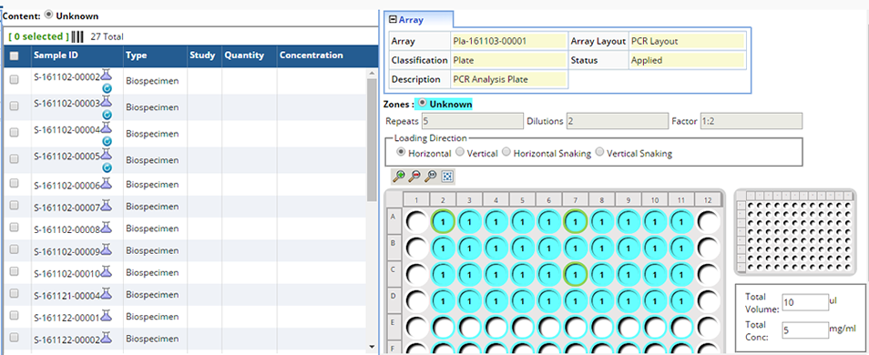869x355 pixels.
Task: Click flask icon for sample S-161121-00004
Action: 107,293
